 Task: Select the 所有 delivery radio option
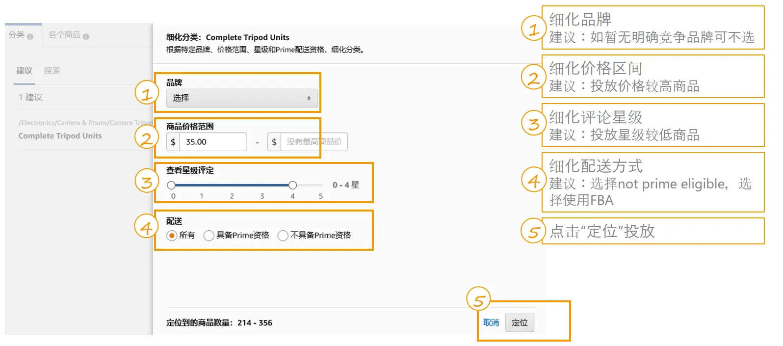click(x=172, y=236)
